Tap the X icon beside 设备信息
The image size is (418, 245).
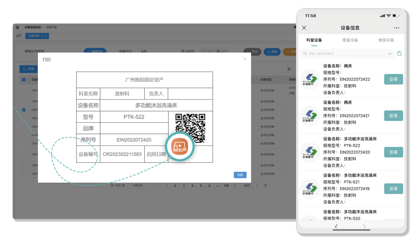click(304, 28)
